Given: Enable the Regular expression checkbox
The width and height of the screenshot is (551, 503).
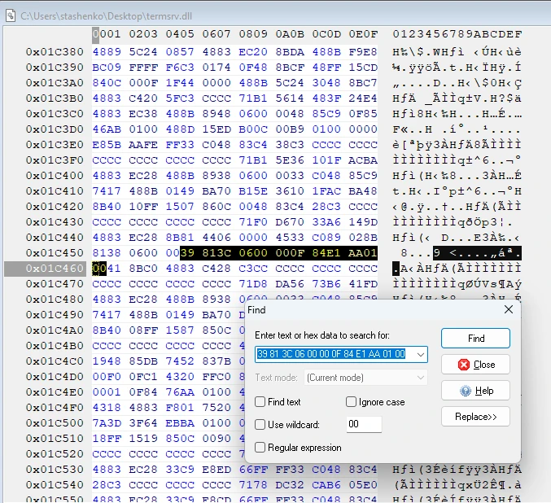Looking at the screenshot, I should [260, 448].
